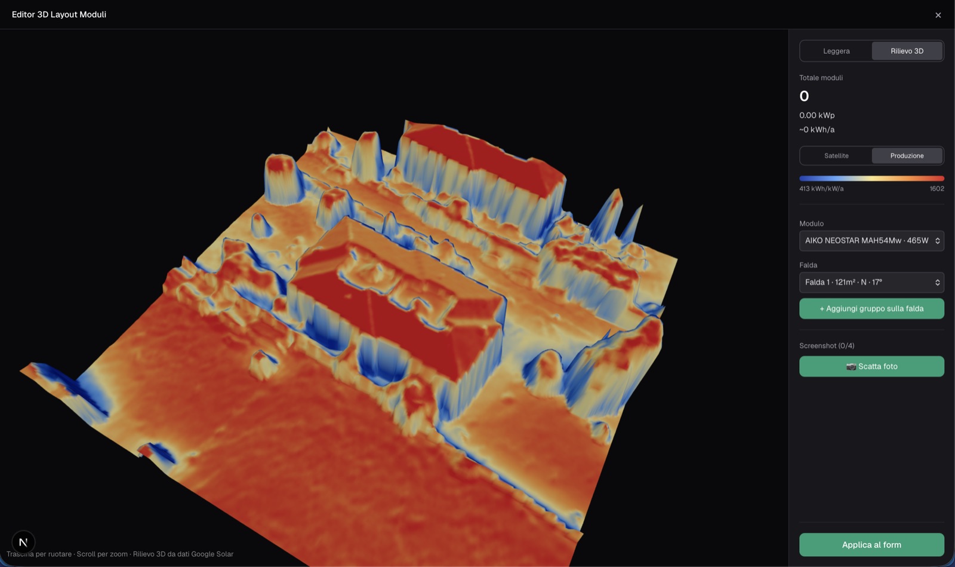This screenshot has height=567, width=955.
Task: Open the Next.js dev tools N icon
Action: [x=23, y=542]
